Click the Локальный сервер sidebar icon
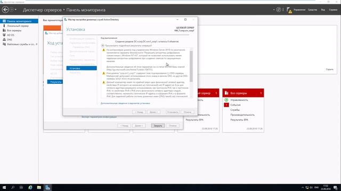This screenshot has height=191, width=341. pyautogui.click(x=4, y=26)
